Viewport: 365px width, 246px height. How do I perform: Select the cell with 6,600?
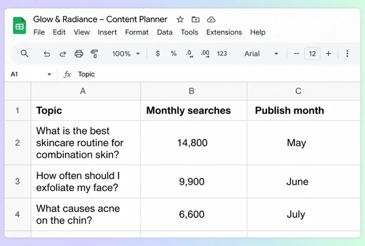[193, 214]
